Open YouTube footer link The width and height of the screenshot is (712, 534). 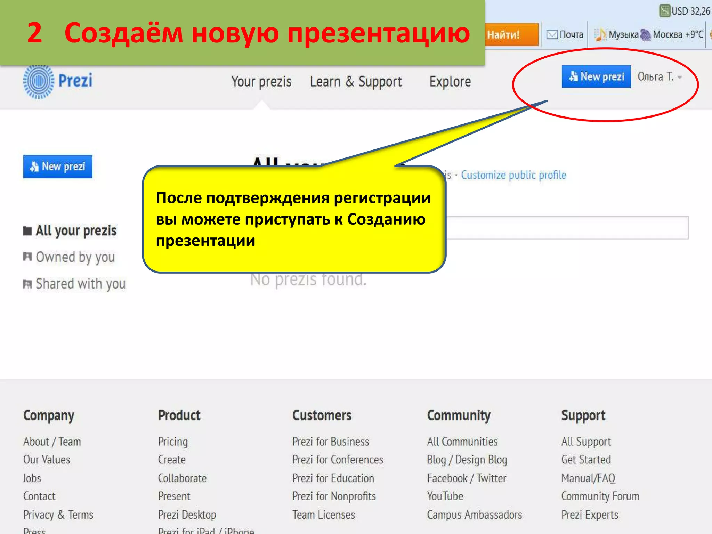coord(445,496)
